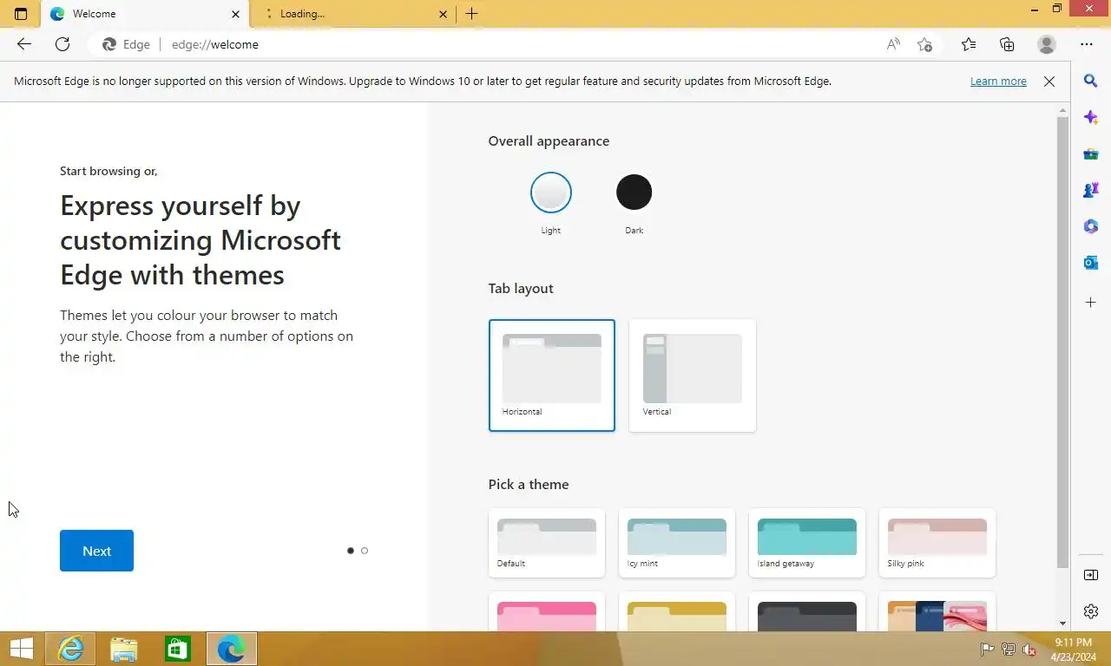Open the Learn more link
The height and width of the screenshot is (666, 1111).
tap(998, 82)
